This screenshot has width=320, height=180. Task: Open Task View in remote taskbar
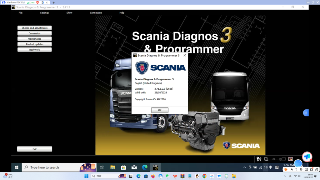pos(102,167)
